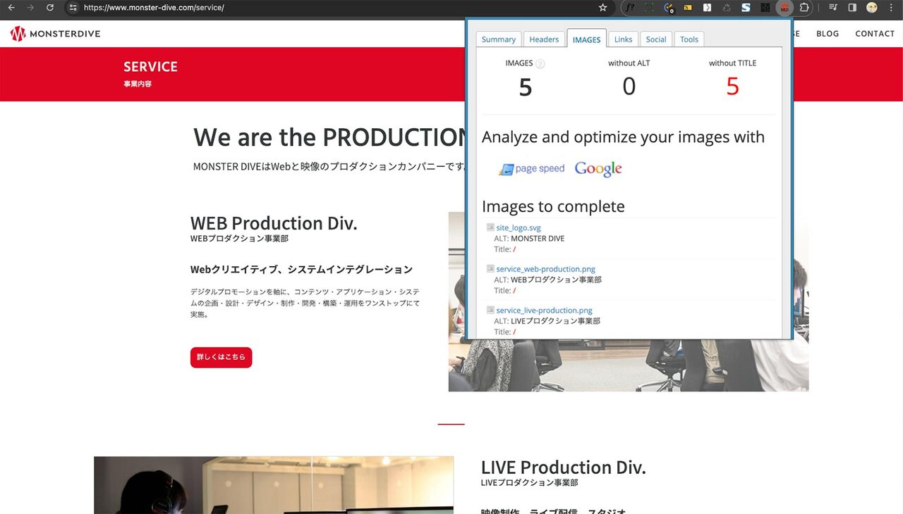Switch to the Summary tab

coord(498,39)
